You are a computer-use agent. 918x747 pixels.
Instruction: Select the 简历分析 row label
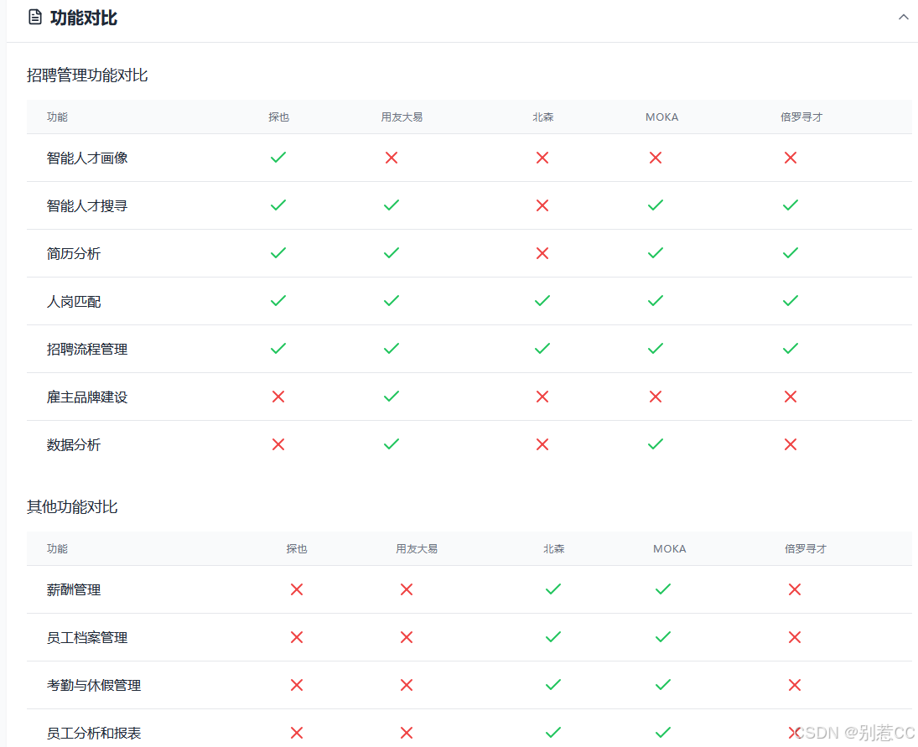coord(74,253)
